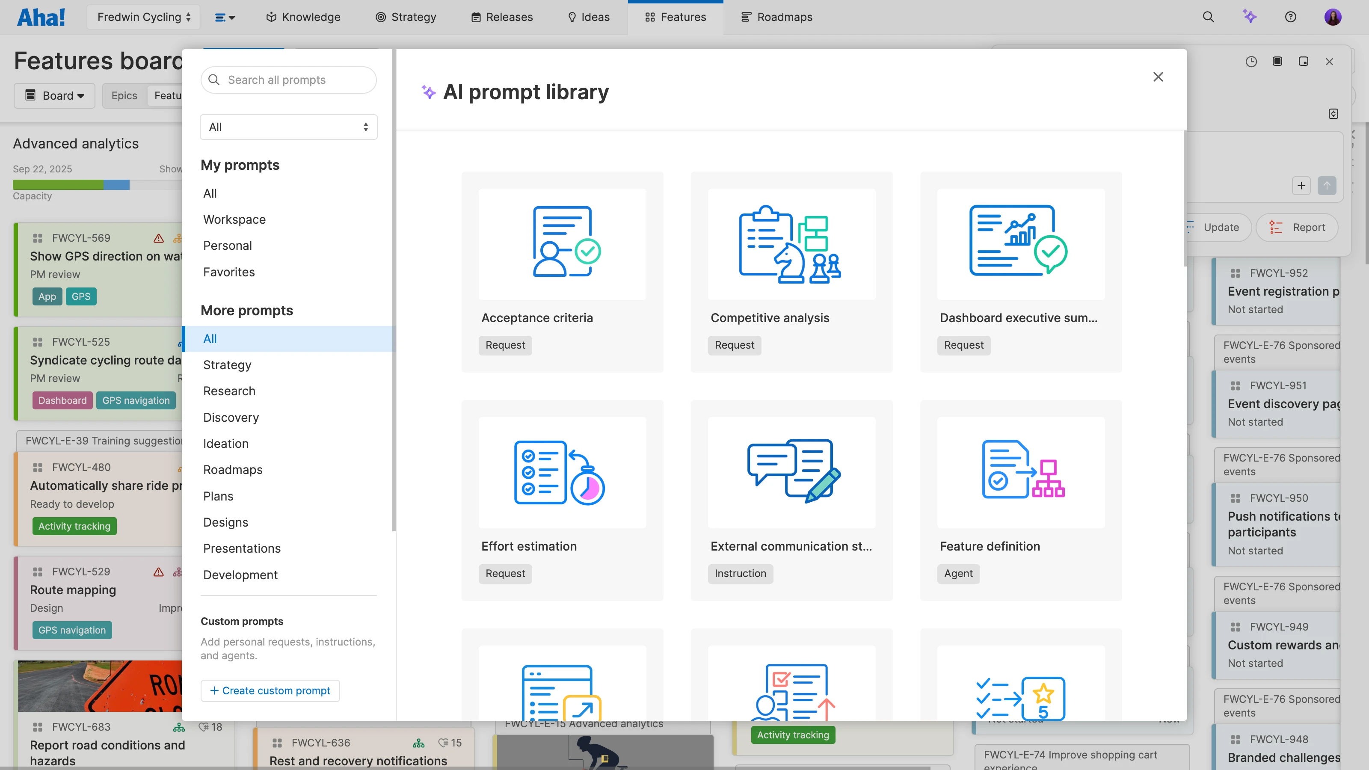The height and width of the screenshot is (770, 1369).
Task: Select Personal under My prompts
Action: click(x=228, y=246)
